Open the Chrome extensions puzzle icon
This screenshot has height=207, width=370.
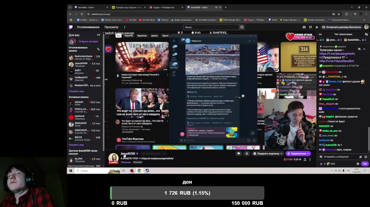[x=347, y=14]
